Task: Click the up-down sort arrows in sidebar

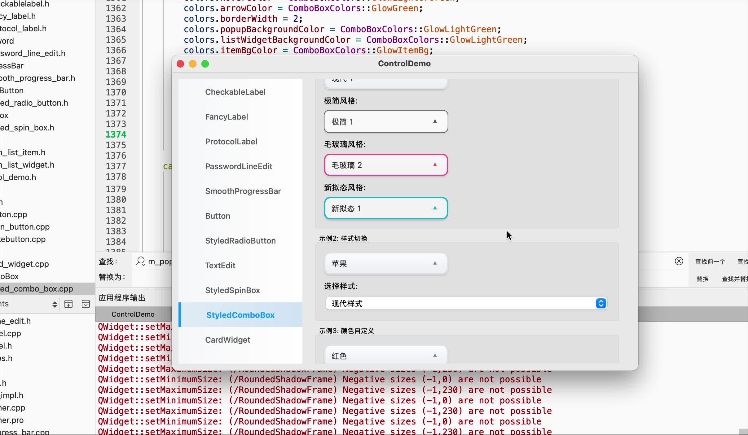Action: [55, 304]
